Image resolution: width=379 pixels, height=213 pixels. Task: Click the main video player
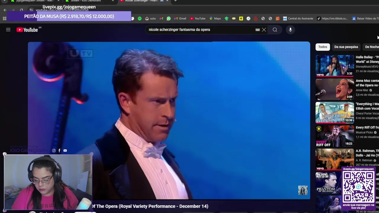pyautogui.click(x=169, y=120)
